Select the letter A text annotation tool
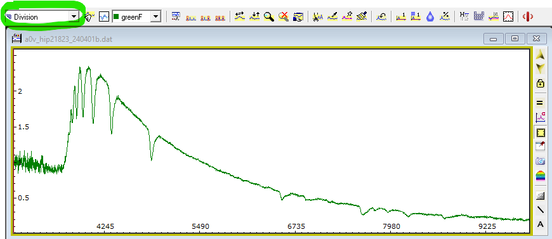The image size is (552, 239). [540, 224]
